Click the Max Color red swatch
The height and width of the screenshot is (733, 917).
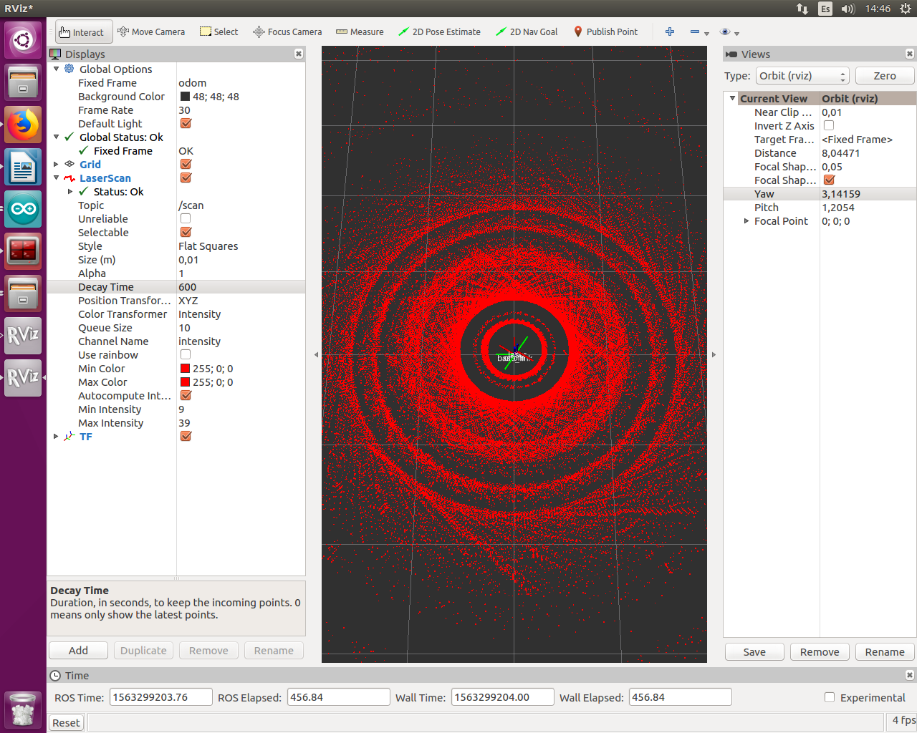click(185, 382)
